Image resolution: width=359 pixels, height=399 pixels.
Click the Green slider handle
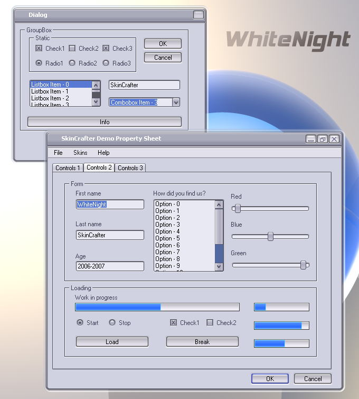[x=303, y=265]
